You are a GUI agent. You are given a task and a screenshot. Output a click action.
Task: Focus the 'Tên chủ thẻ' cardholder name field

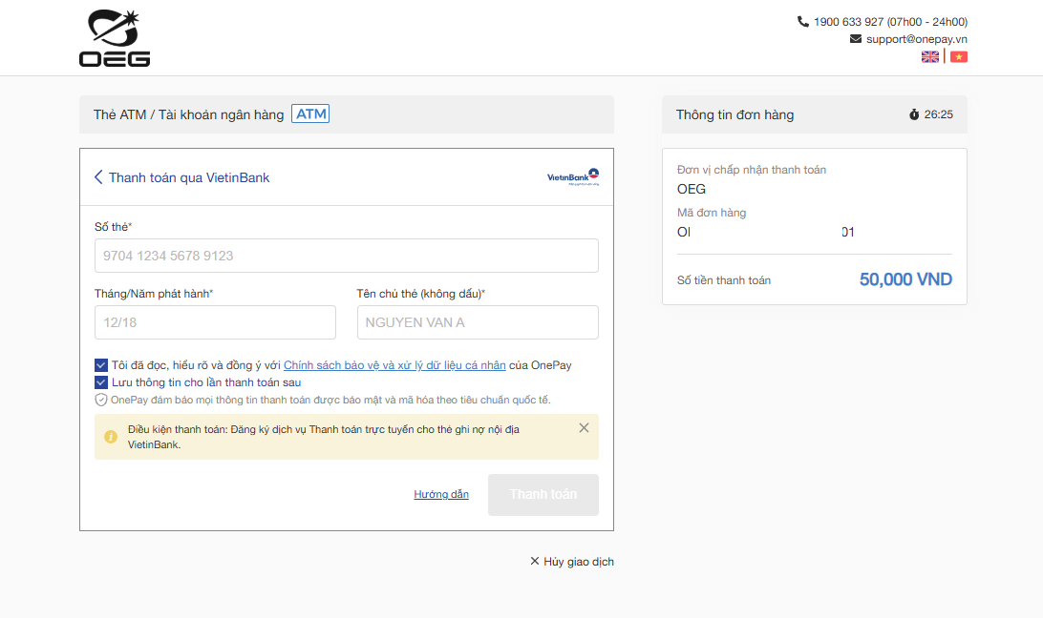(478, 322)
